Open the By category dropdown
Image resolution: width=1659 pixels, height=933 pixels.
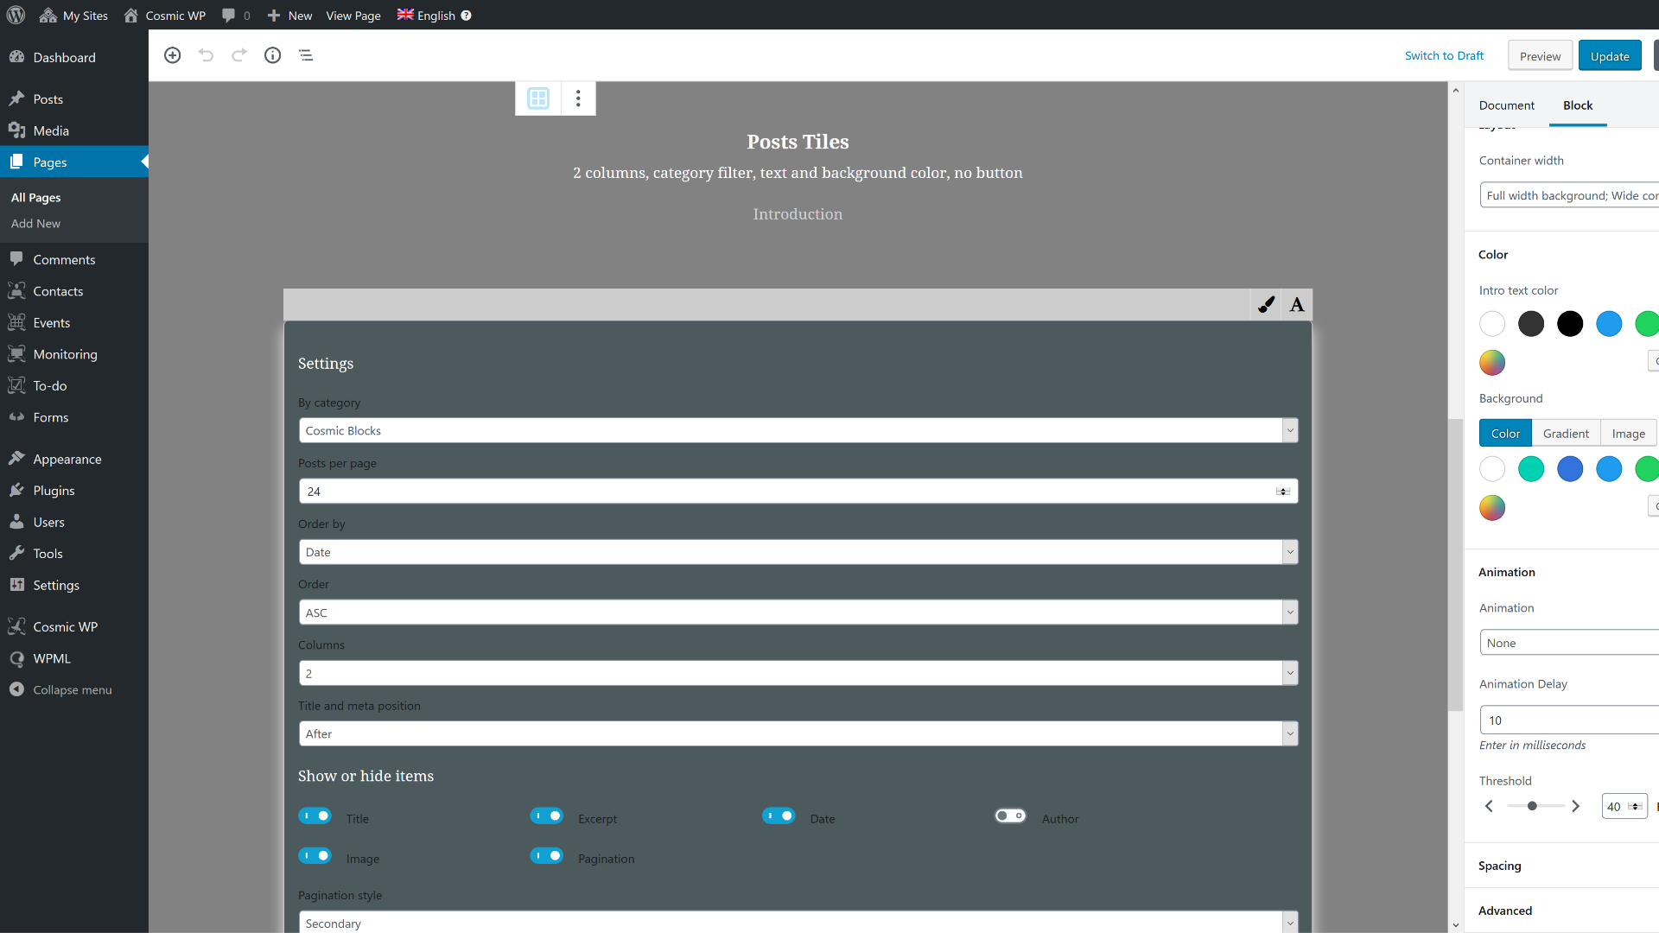pyautogui.click(x=798, y=430)
